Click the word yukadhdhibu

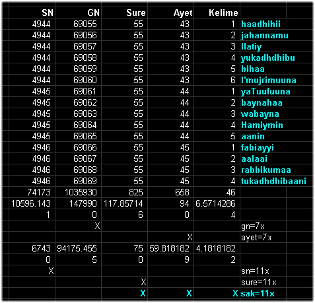268,57
